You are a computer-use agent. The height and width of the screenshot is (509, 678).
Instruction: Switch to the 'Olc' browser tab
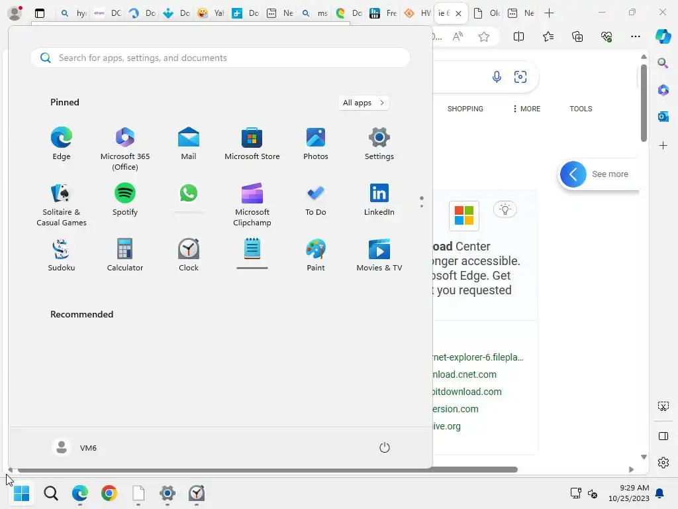pos(487,13)
